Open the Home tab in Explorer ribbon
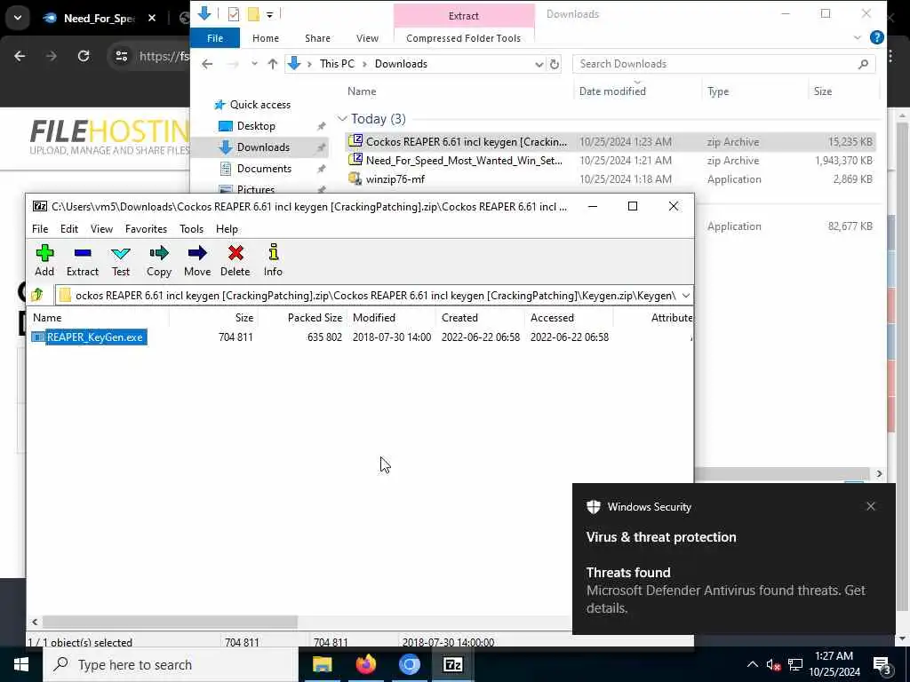The height and width of the screenshot is (682, 910). click(266, 38)
